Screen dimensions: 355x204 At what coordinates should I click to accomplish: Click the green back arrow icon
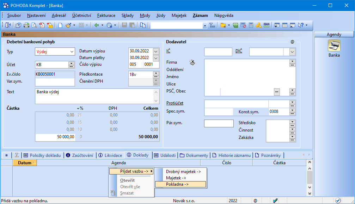coord(97,25)
